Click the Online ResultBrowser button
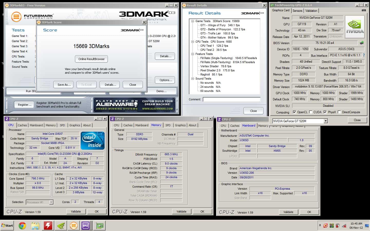The image size is (370, 231). pos(91,59)
